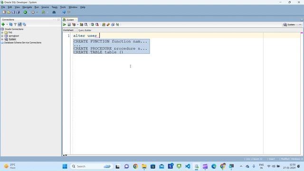
Task: Switch to the Query Builder tab
Action: (x=85, y=30)
